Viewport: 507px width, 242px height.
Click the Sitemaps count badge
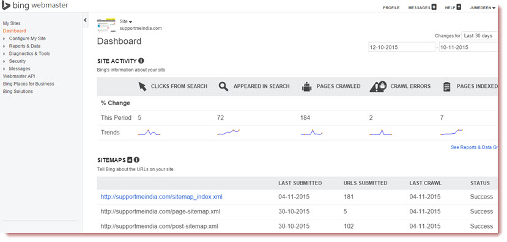[x=130, y=159]
